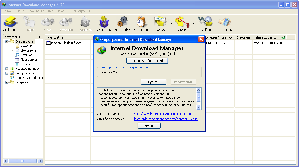Close the About dialog with red X

click(x=201, y=39)
